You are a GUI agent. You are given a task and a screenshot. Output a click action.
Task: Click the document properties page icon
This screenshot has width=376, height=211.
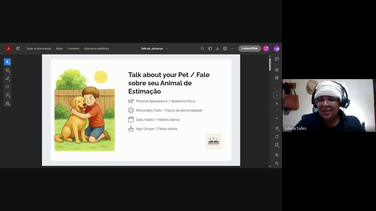[x=277, y=145]
